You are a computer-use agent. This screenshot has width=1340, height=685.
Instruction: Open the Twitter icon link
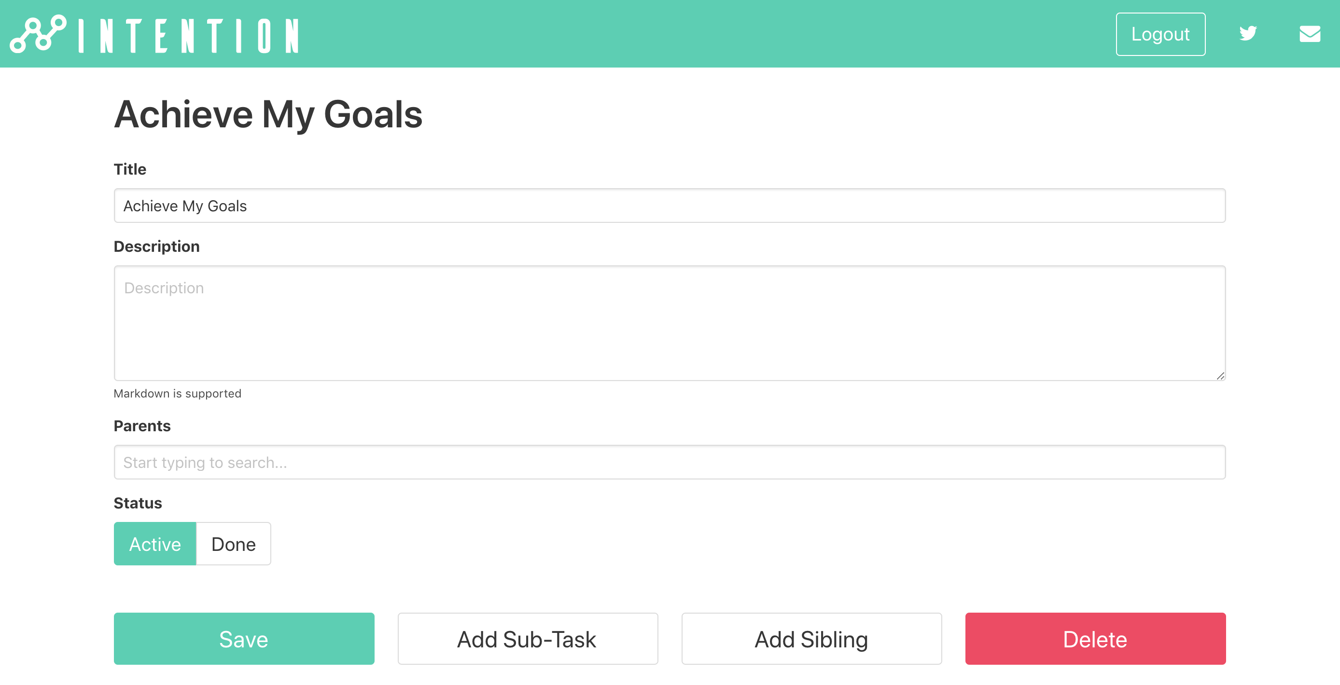1247,34
